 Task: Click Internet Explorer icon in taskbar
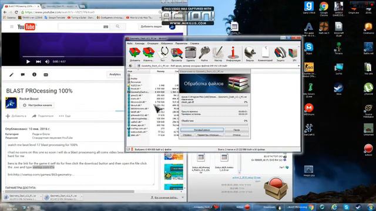pos(334,207)
